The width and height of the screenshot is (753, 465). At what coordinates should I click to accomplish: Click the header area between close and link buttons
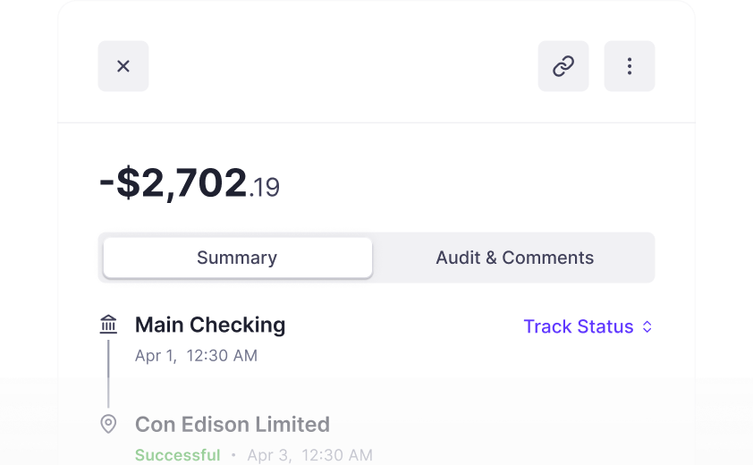343,66
